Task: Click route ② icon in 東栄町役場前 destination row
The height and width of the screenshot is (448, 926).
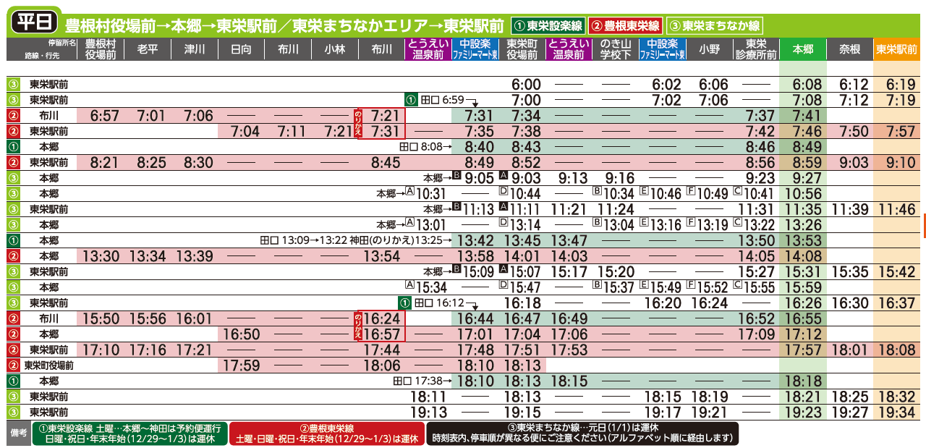Action: pyautogui.click(x=12, y=365)
